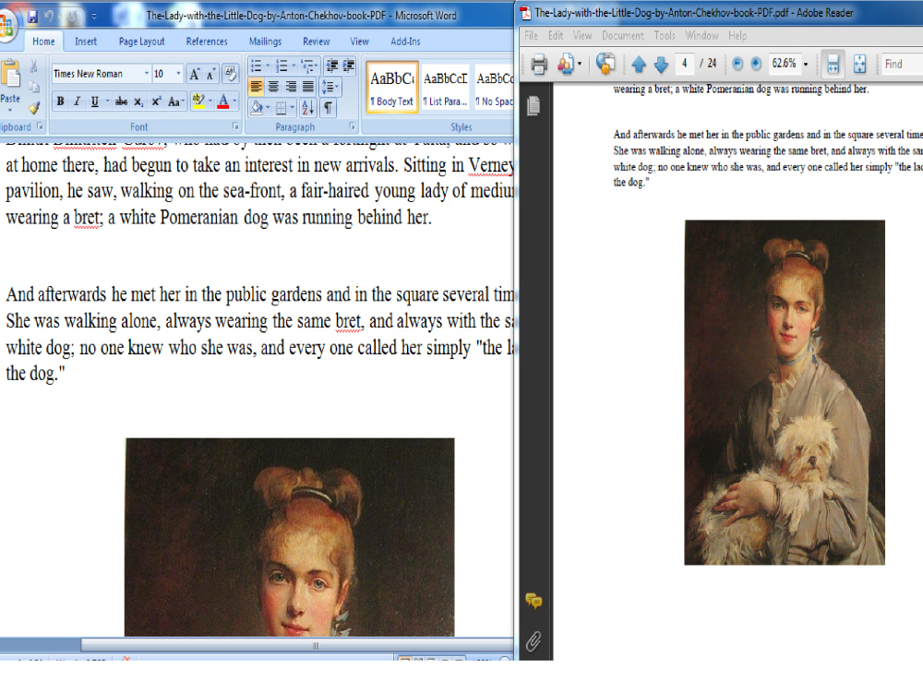Click the Decrease Indent button
This screenshot has height=692, width=923.
pyautogui.click(x=332, y=66)
